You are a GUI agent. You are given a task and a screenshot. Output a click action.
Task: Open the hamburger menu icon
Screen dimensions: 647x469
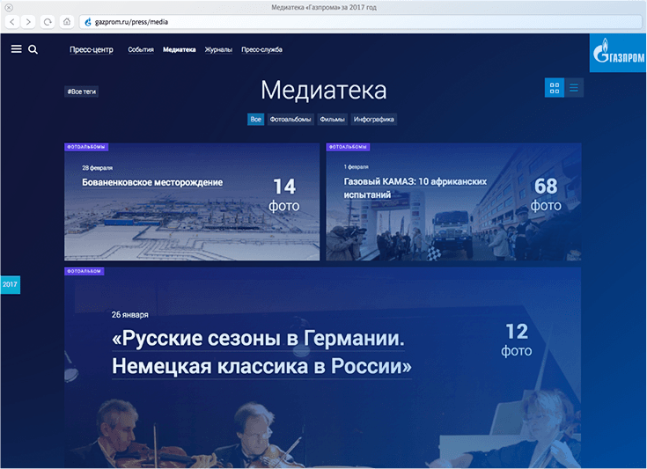[x=16, y=49]
